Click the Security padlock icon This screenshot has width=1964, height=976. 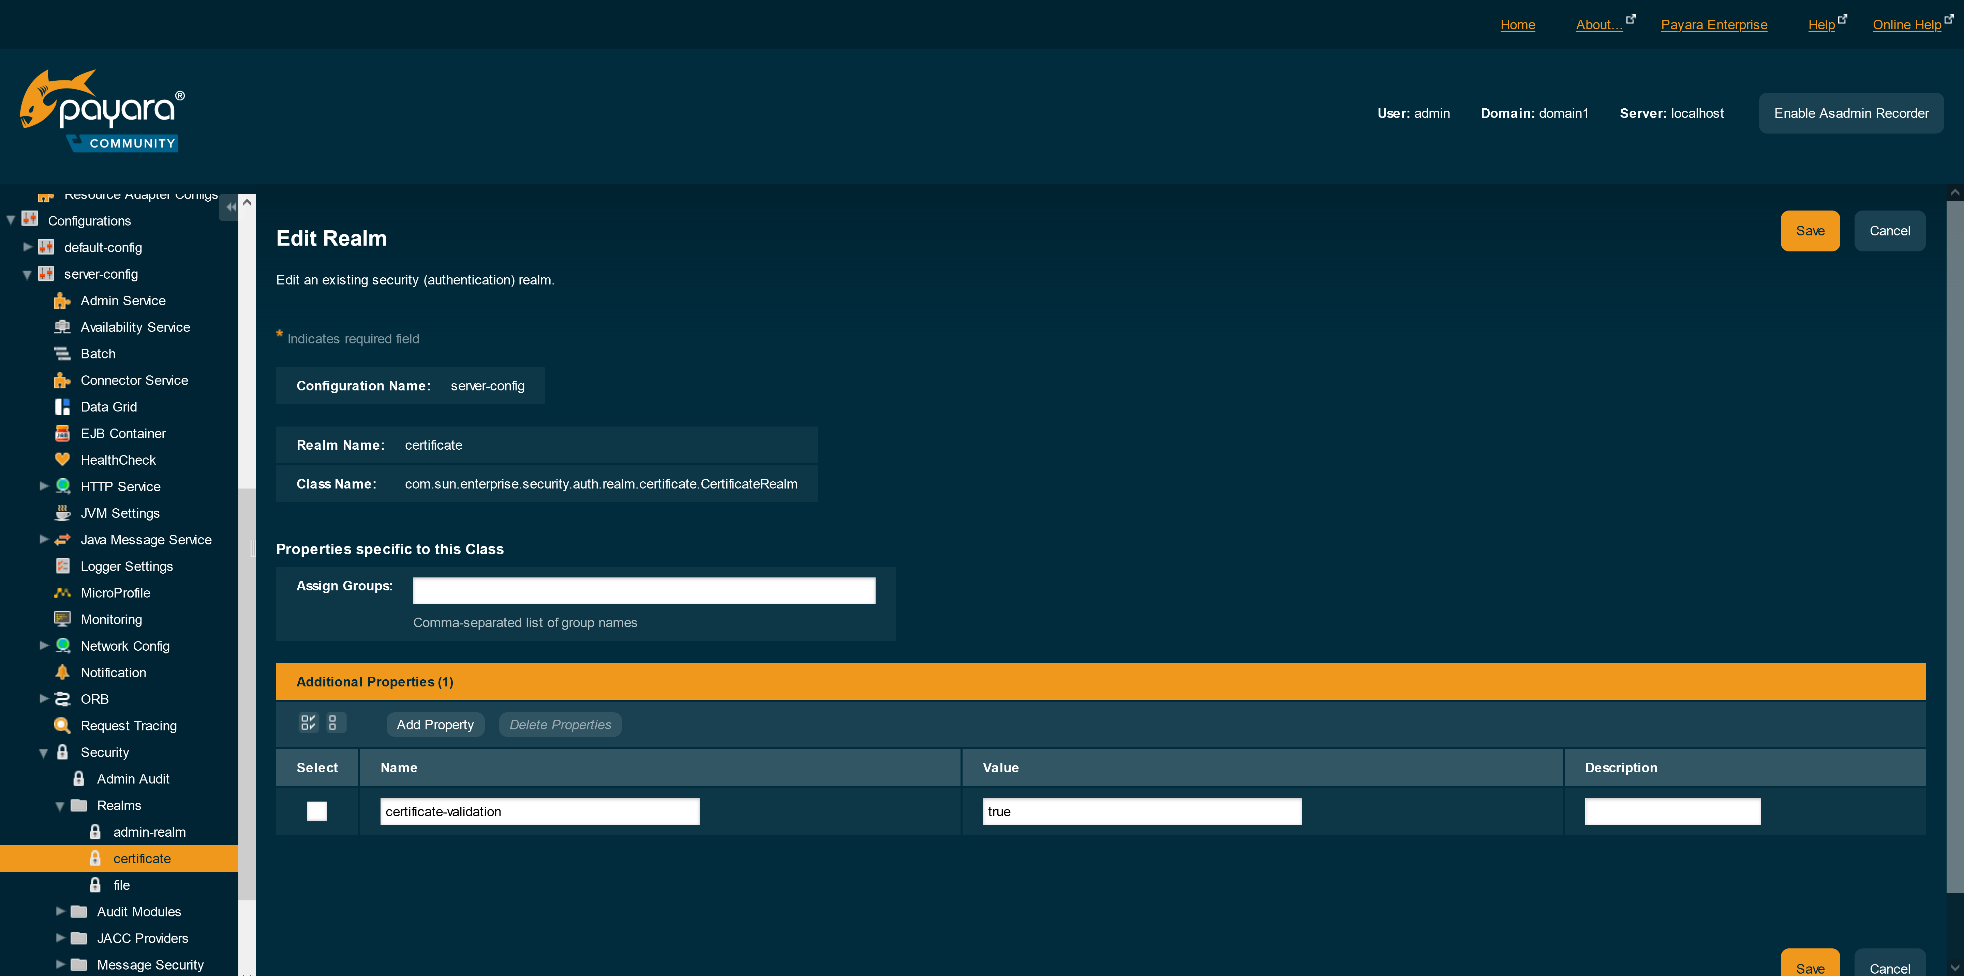(x=62, y=752)
